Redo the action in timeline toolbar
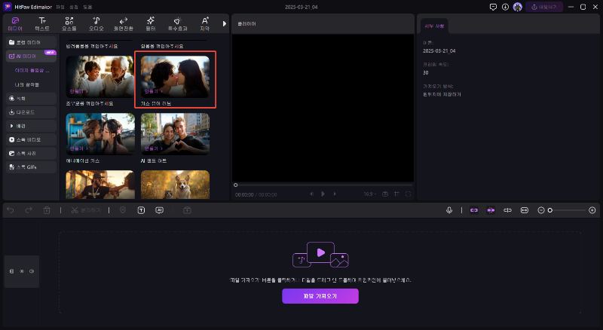This screenshot has width=603, height=330. [29, 210]
